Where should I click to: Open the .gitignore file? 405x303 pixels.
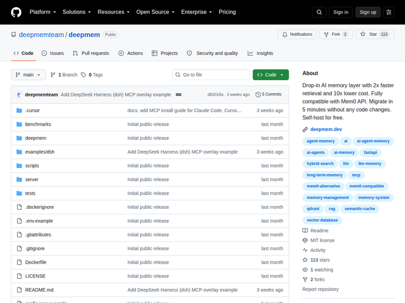35,249
